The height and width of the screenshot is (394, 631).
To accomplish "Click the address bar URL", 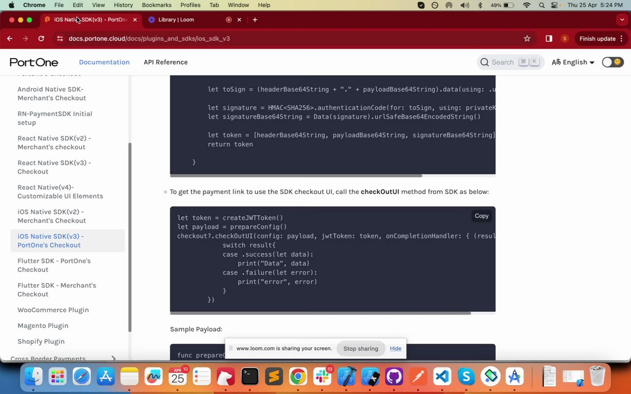I will 149,38.
